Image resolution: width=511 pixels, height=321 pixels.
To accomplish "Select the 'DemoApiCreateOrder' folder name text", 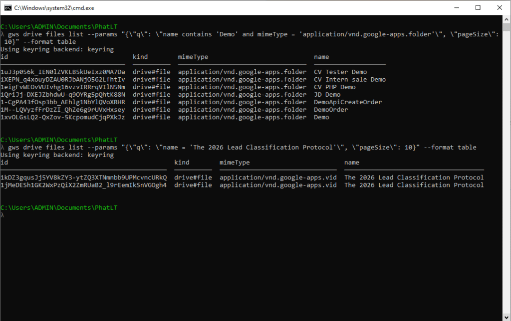I will point(348,102).
